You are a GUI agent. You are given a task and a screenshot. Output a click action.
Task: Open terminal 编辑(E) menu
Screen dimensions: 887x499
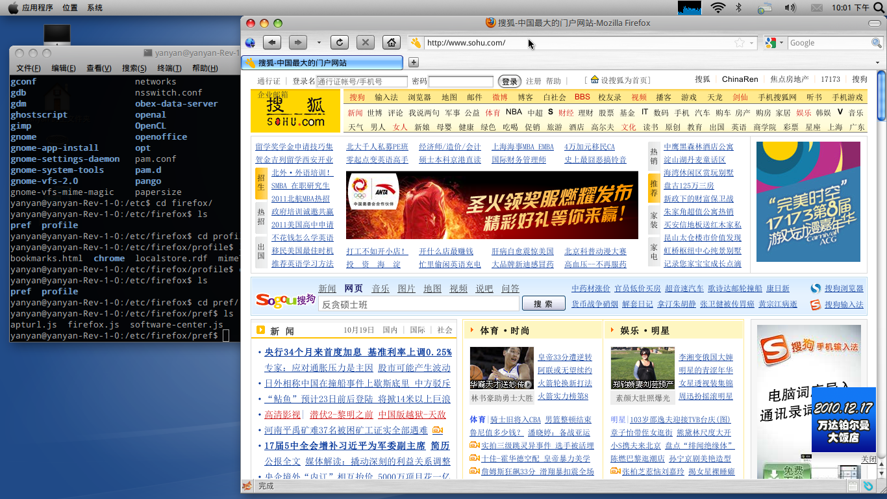[x=64, y=68]
